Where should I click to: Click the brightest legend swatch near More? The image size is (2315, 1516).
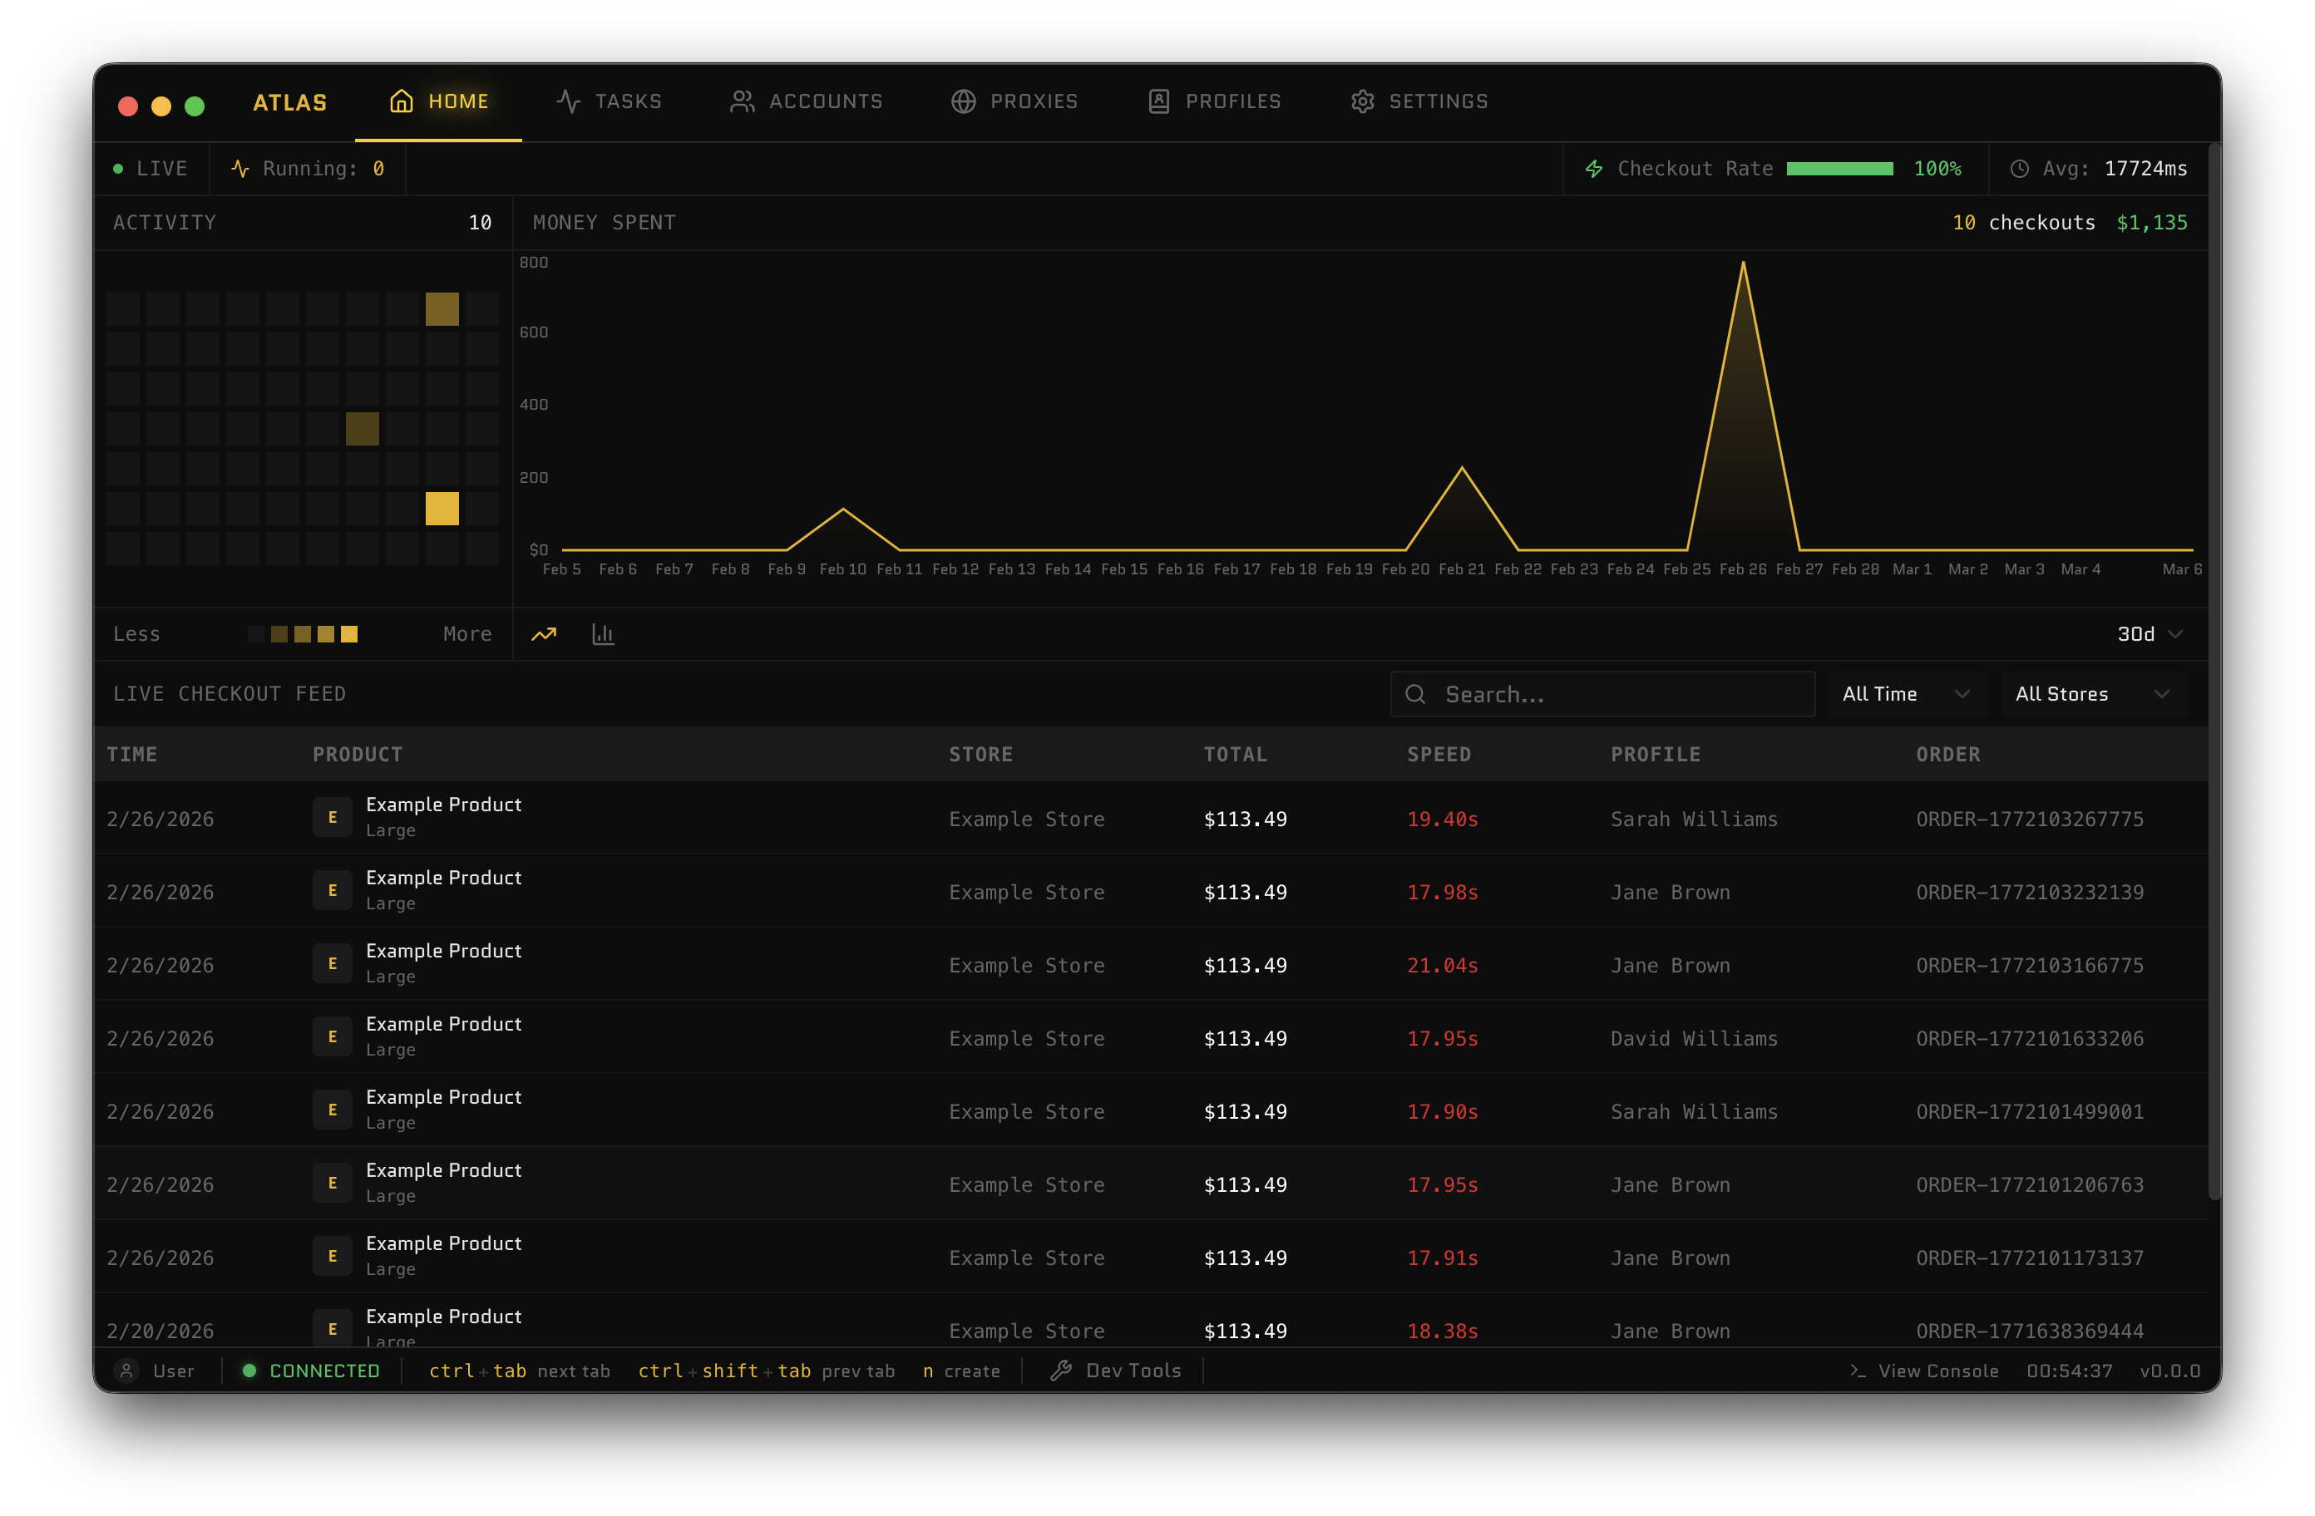(x=349, y=634)
